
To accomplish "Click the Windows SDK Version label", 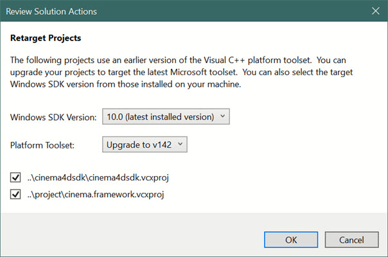I will coord(53,117).
